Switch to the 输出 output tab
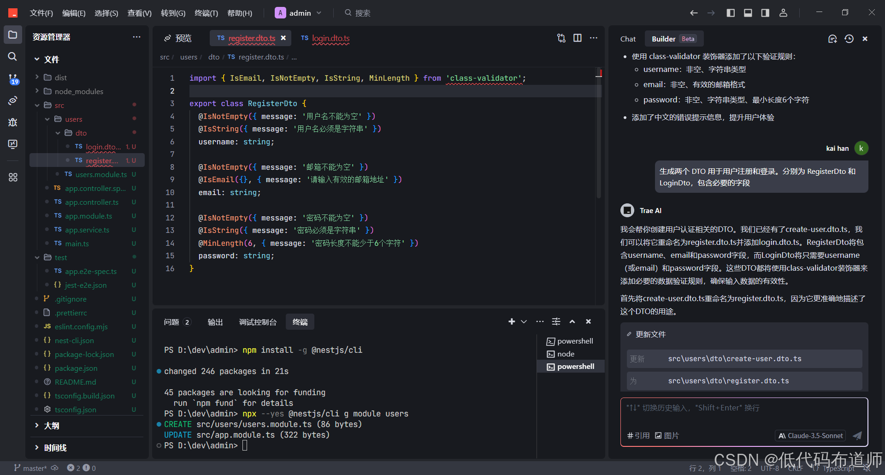The height and width of the screenshot is (475, 885). click(215, 322)
